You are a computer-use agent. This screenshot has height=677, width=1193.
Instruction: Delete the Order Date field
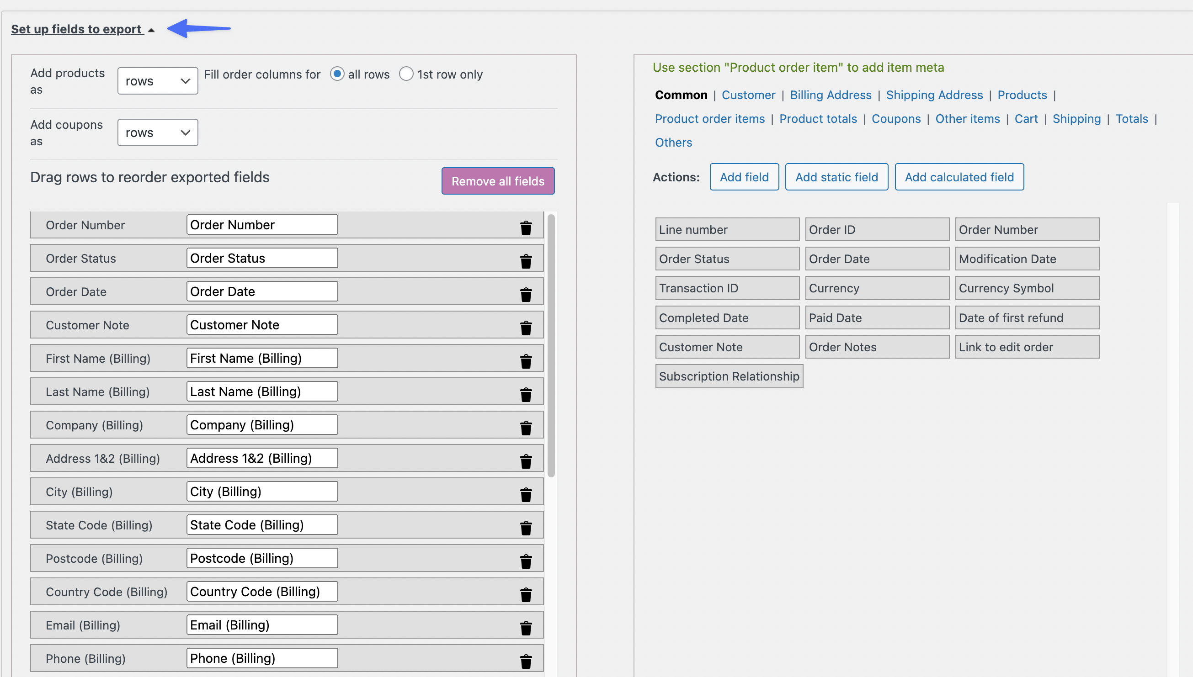(526, 294)
